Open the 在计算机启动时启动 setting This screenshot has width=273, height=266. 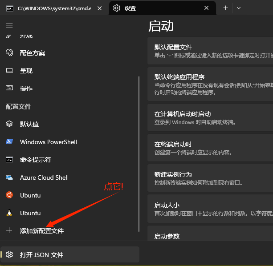[x=210, y=118]
